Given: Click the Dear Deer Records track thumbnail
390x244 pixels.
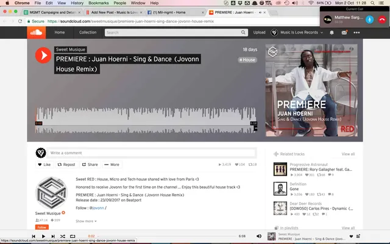Looking at the screenshot, I should click(280, 208).
